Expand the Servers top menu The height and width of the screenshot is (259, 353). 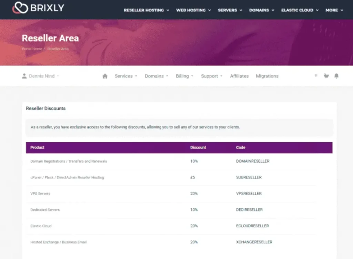coord(230,10)
